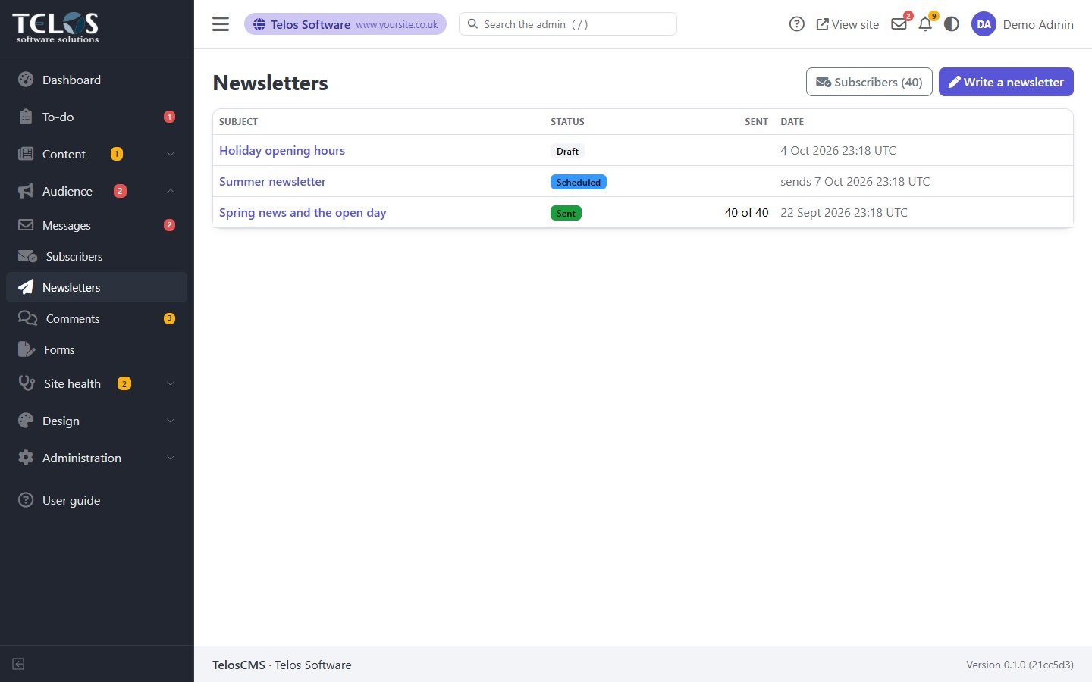Click the Subject column header
Screen dimensions: 1092x682
pyautogui.click(x=238, y=121)
